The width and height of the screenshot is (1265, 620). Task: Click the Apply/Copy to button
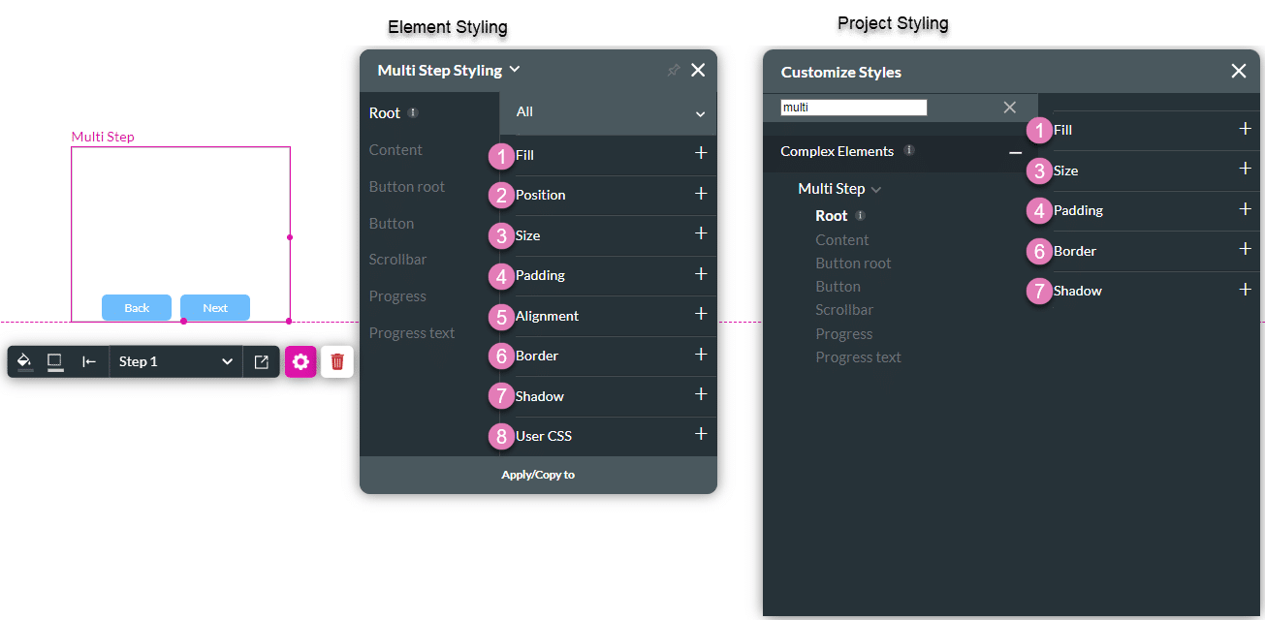tap(538, 475)
